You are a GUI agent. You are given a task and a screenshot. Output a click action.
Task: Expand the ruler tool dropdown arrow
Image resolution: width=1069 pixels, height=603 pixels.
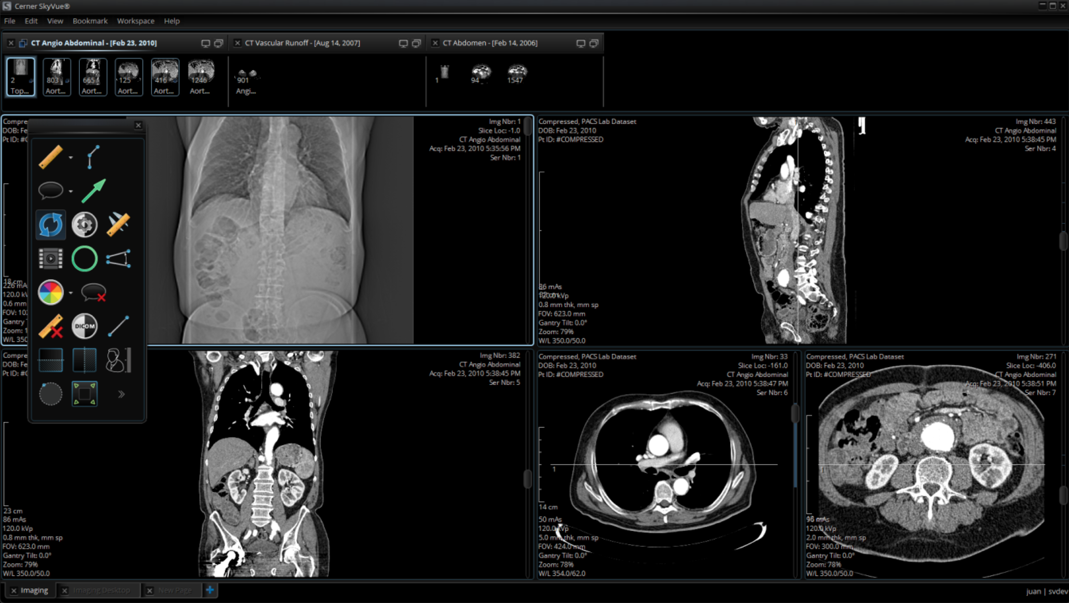tap(71, 158)
